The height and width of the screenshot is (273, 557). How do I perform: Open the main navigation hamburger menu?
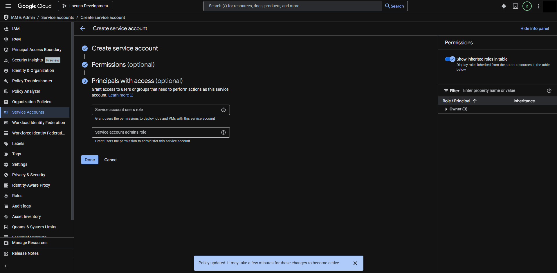coord(8,6)
